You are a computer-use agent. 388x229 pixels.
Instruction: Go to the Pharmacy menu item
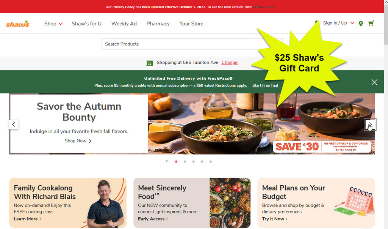coord(158,24)
